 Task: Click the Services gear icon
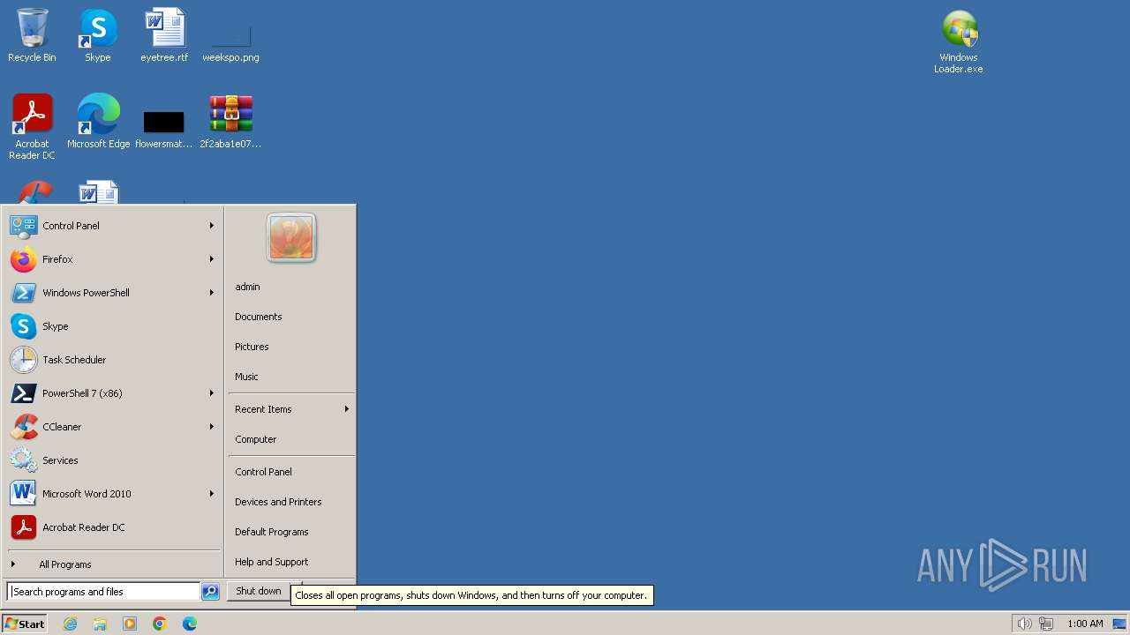pyautogui.click(x=23, y=460)
